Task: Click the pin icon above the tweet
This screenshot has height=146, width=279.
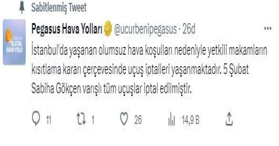Action: pyautogui.click(x=22, y=8)
